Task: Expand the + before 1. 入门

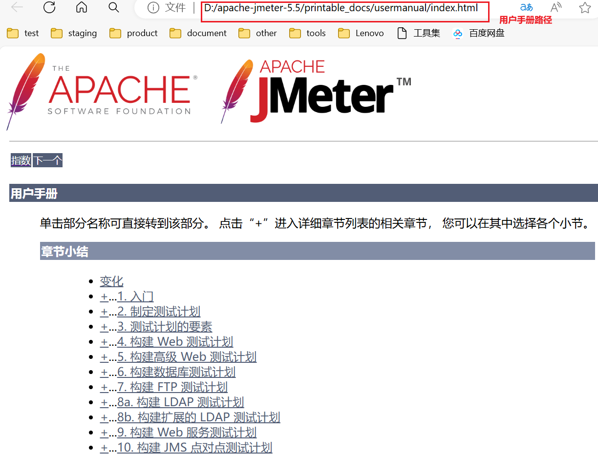Action: click(104, 296)
